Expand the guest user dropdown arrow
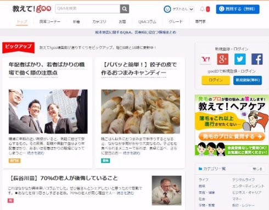Image resolution: width=269 pixels, height=210 pixels. [x=192, y=9]
